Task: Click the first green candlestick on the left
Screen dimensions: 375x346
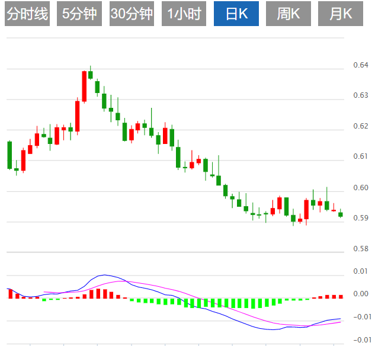Action: tap(9, 155)
